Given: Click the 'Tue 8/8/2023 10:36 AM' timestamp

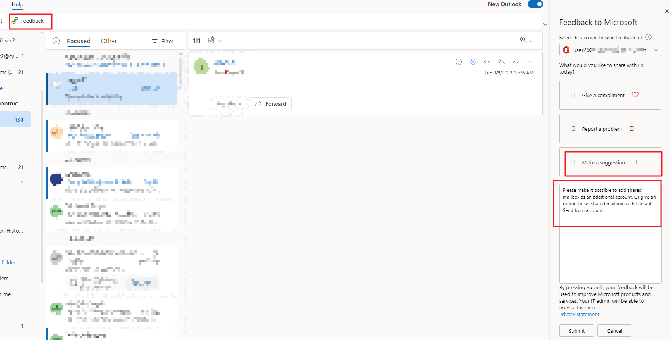Looking at the screenshot, I should click(x=509, y=73).
